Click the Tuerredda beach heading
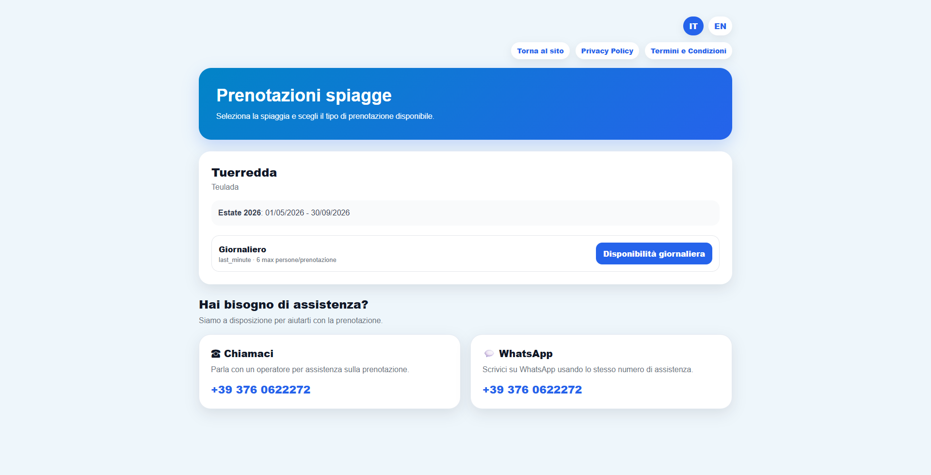 (244, 173)
